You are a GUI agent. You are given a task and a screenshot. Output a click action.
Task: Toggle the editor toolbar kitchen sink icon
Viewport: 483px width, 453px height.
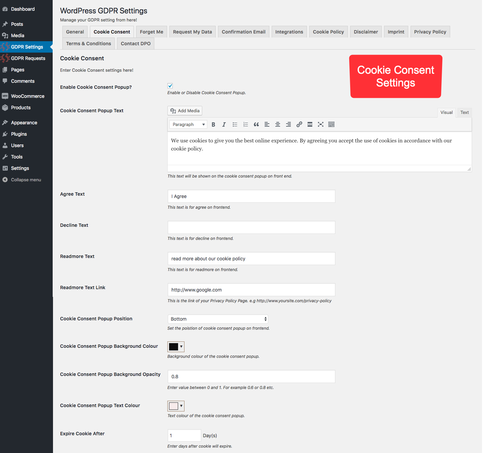point(331,124)
